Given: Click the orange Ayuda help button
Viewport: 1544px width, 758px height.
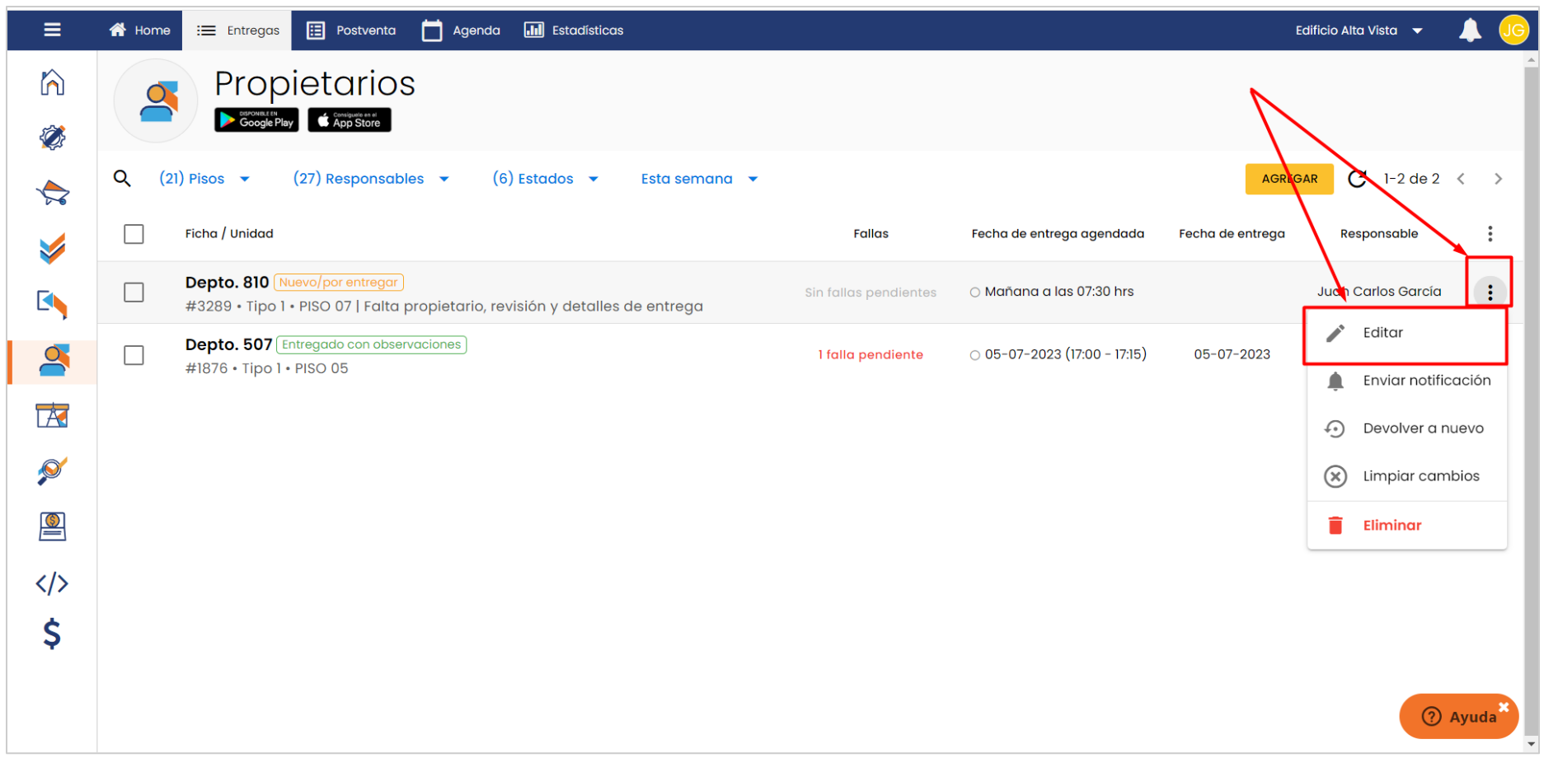Looking at the screenshot, I should (1457, 716).
